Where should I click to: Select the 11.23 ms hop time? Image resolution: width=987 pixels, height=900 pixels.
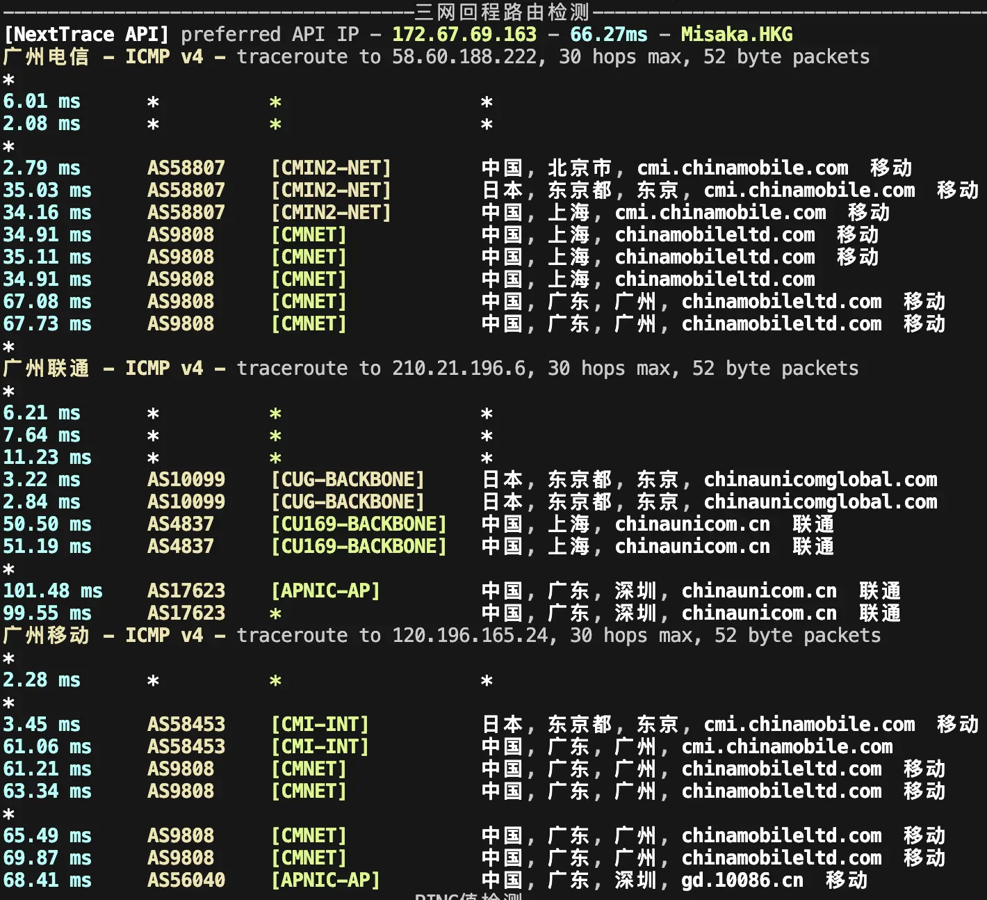tap(47, 457)
